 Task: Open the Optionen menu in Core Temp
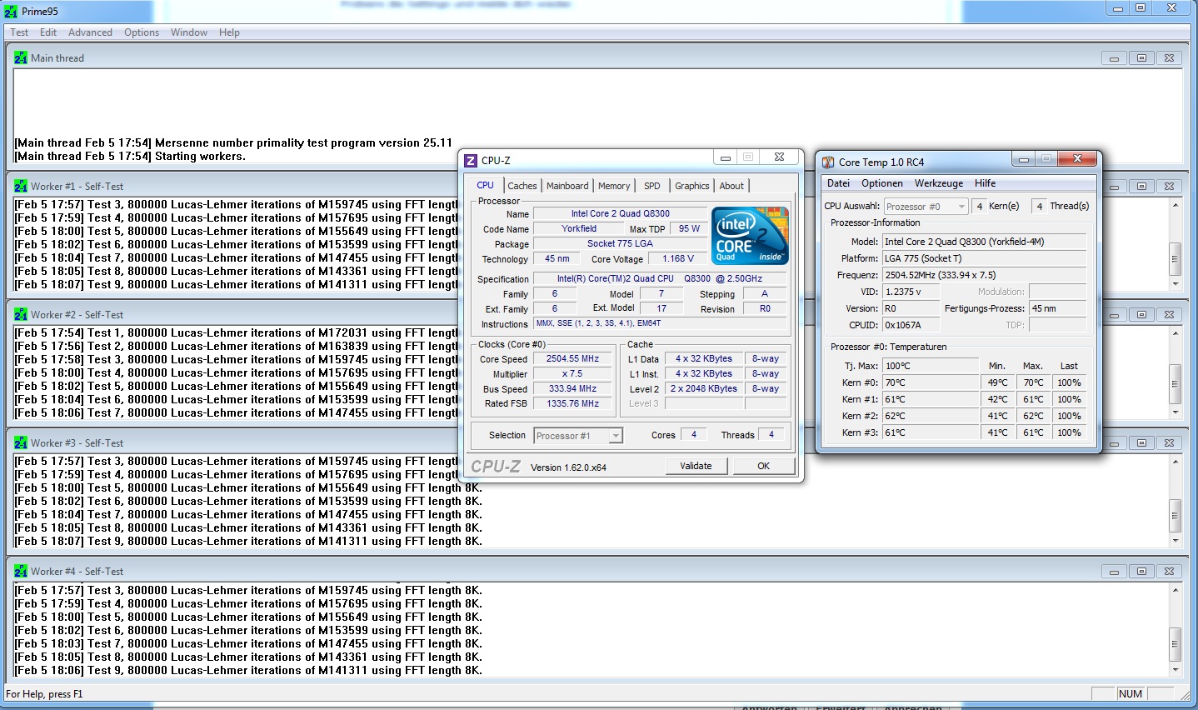tap(882, 183)
